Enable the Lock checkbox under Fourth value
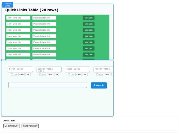Viewport: 179px width, 134px height. click(97, 74)
